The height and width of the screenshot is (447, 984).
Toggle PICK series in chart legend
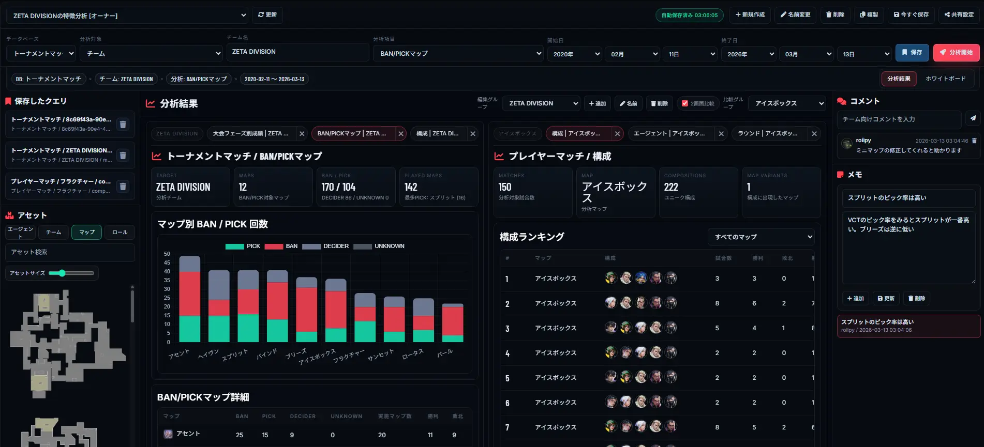[243, 246]
